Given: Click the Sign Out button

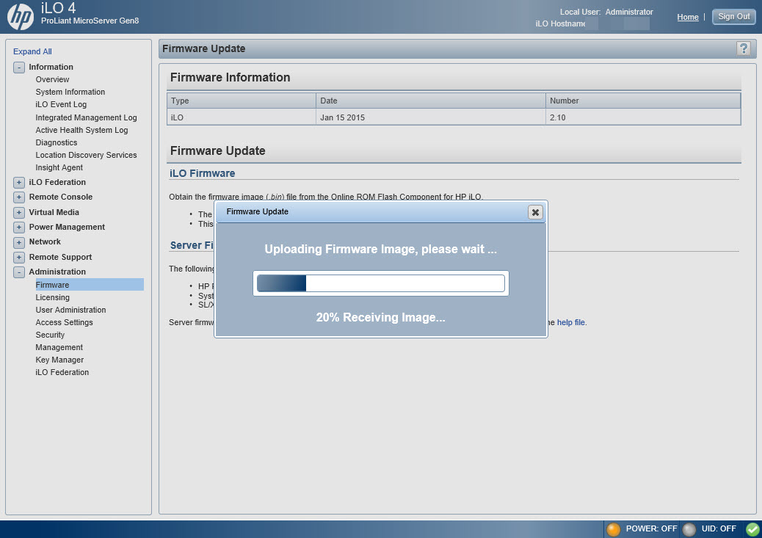Looking at the screenshot, I should tap(733, 17).
